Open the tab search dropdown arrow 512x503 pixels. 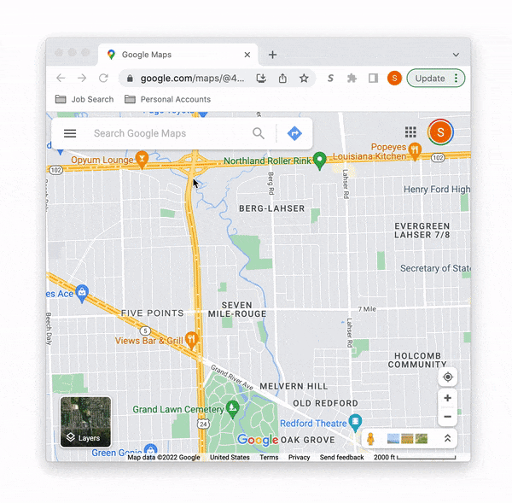pos(456,55)
